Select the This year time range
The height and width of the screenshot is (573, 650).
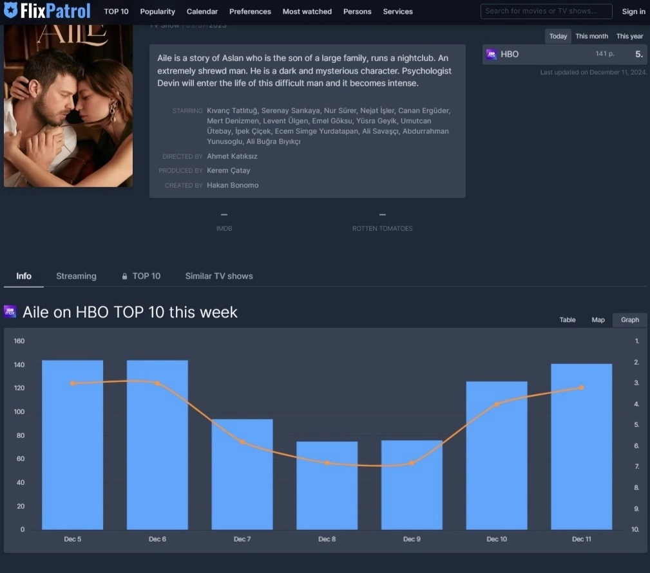(x=629, y=37)
